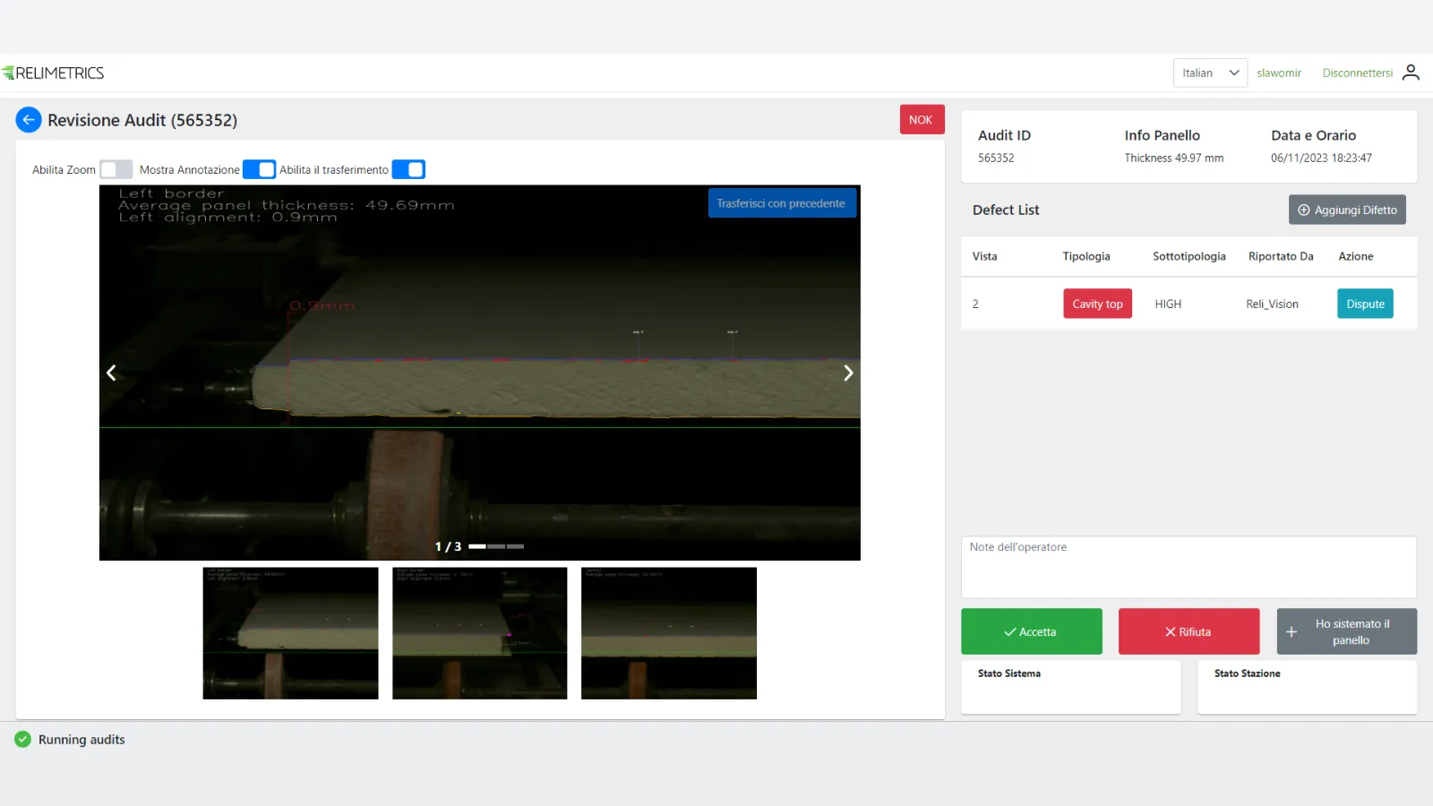Focus the Note dell'operatore text field

pyautogui.click(x=1188, y=567)
